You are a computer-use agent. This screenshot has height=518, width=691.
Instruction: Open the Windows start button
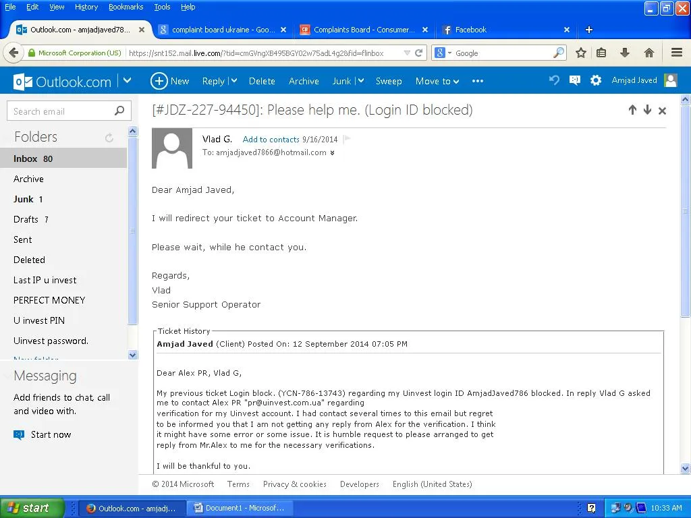32,508
